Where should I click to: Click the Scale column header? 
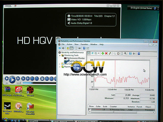(105, 106)
